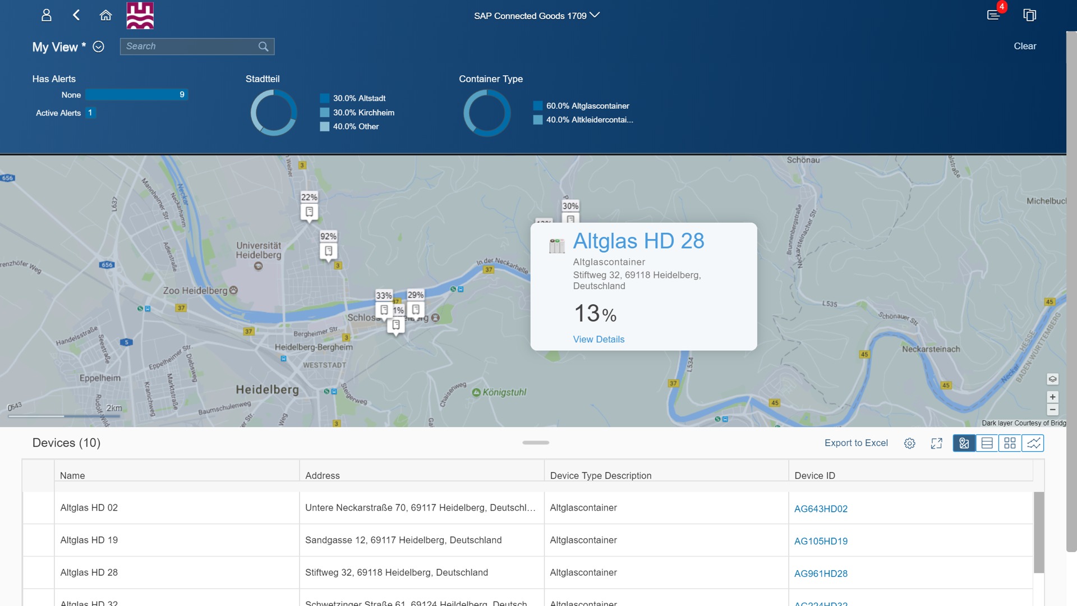Filter by the Active Alerts bar
The width and height of the screenshot is (1077, 606).
[x=90, y=113]
